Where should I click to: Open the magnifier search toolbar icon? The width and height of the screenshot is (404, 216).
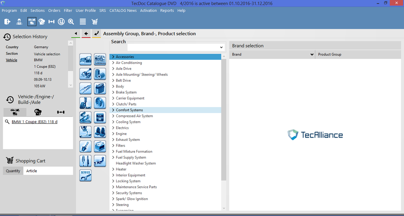(x=71, y=21)
